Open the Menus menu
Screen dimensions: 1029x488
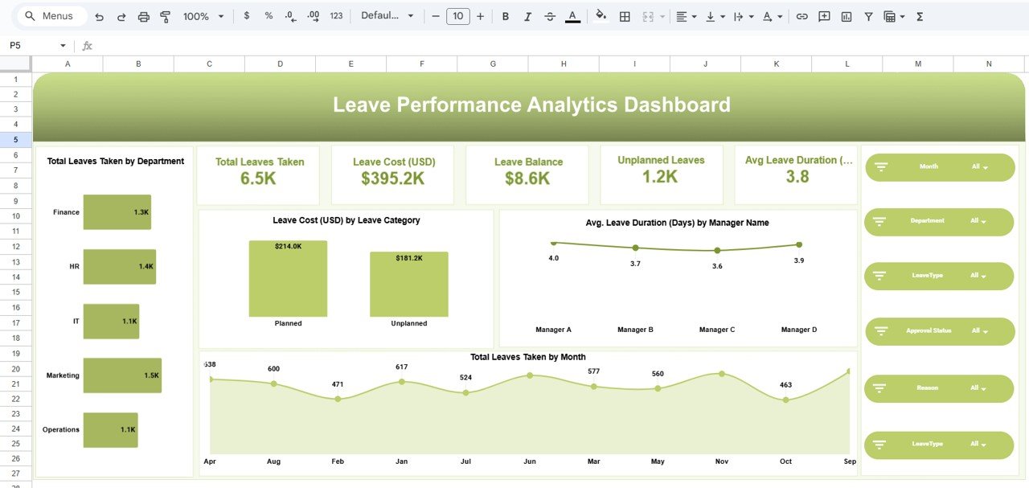[x=51, y=15]
